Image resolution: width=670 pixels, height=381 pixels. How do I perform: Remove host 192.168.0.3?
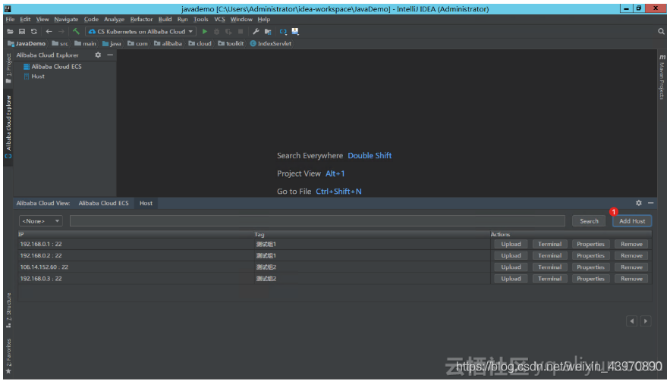(x=631, y=279)
